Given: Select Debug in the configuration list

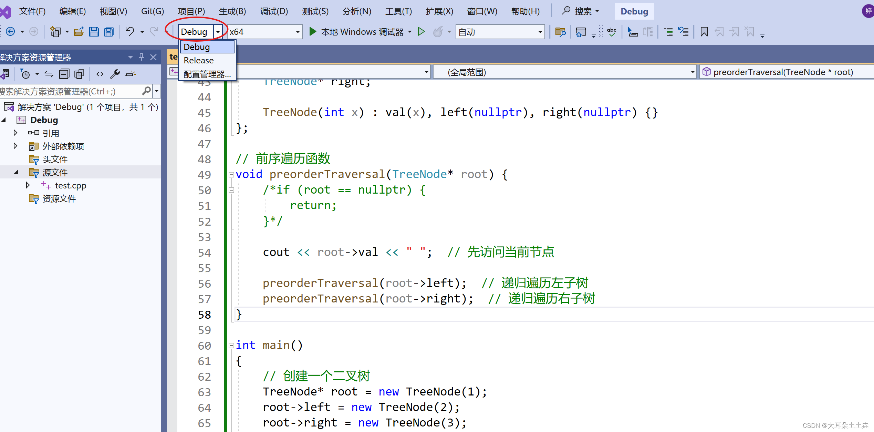Looking at the screenshot, I should [207, 47].
